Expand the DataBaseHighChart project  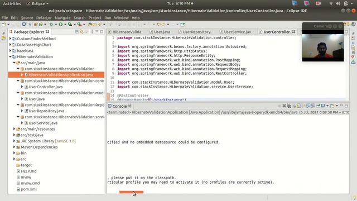10,45
